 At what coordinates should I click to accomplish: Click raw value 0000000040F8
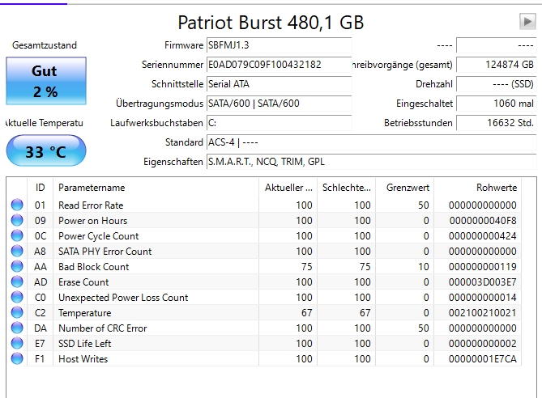point(483,221)
